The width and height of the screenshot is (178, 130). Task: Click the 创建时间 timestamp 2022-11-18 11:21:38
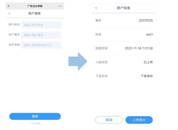tap(139, 48)
